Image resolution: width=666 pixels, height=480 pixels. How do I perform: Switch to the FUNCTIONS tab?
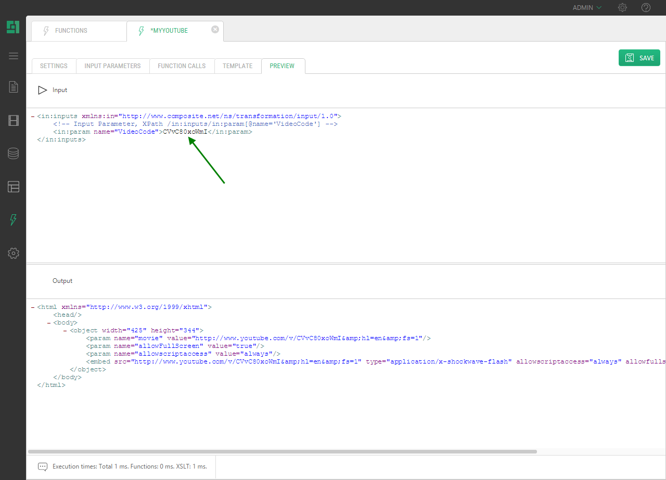[79, 31]
